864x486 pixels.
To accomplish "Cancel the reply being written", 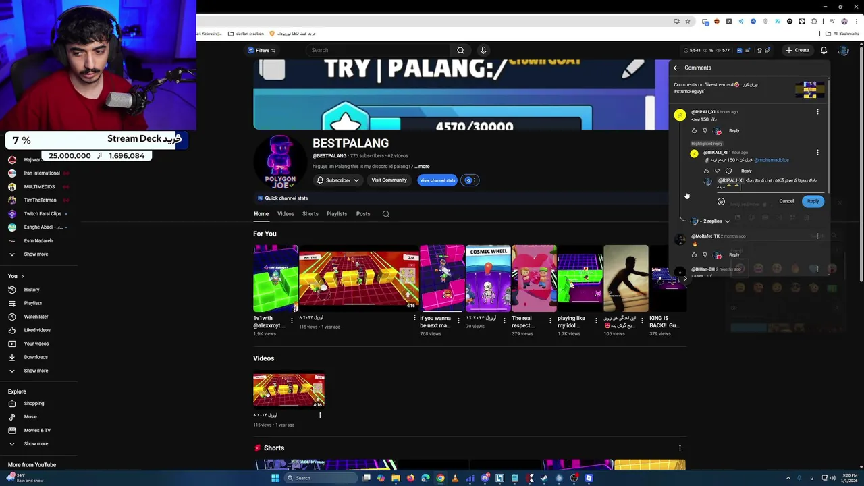I will [786, 201].
